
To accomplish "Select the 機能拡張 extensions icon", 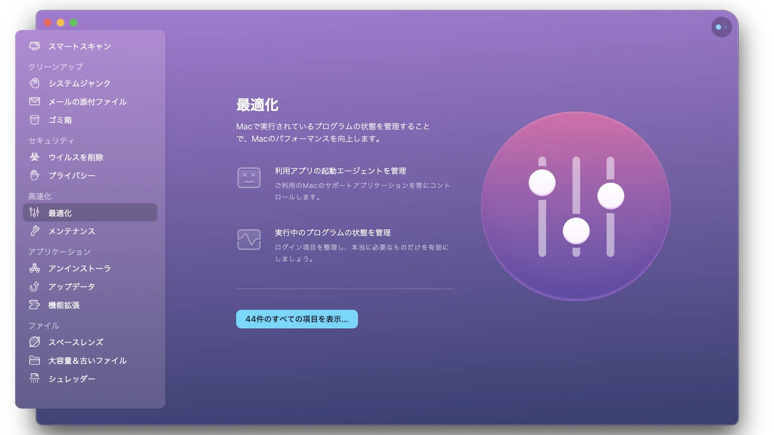I will pyautogui.click(x=35, y=305).
